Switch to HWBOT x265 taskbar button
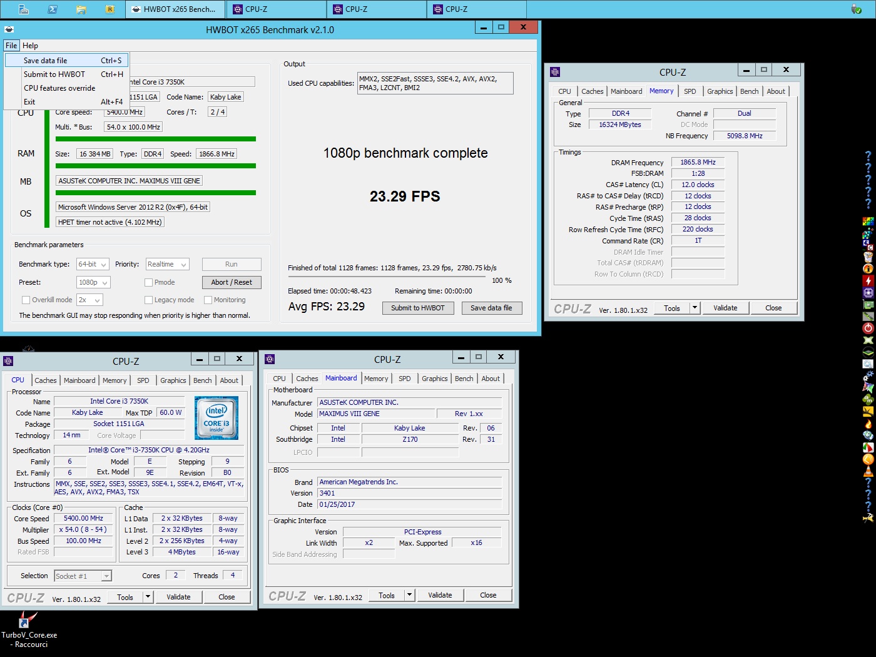This screenshot has height=657, width=876. 175,9
